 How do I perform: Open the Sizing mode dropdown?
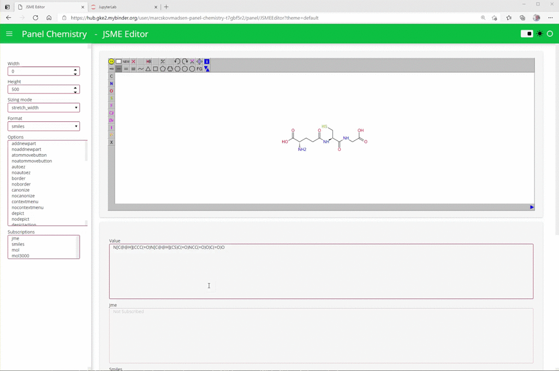click(x=44, y=107)
